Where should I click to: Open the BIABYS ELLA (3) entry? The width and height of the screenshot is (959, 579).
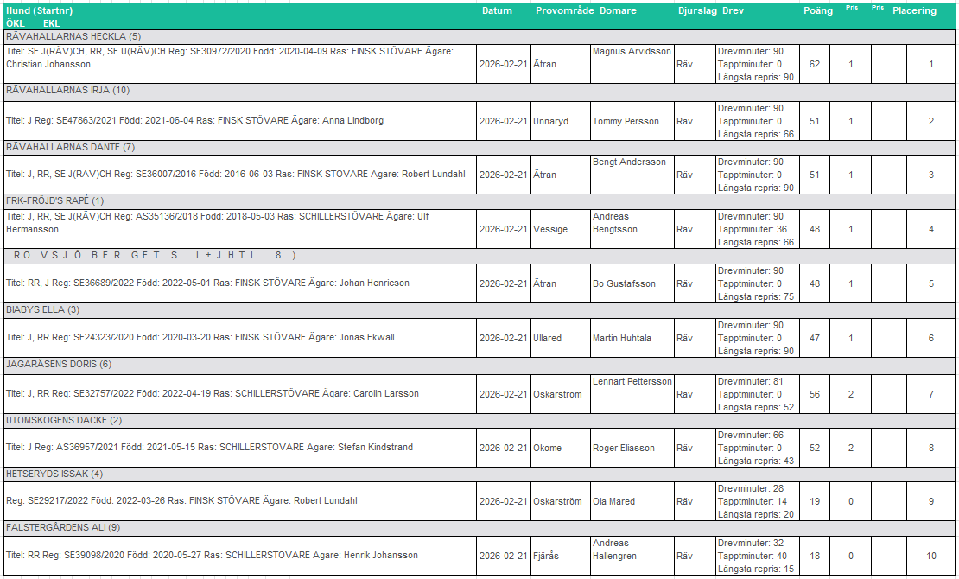tap(42, 309)
